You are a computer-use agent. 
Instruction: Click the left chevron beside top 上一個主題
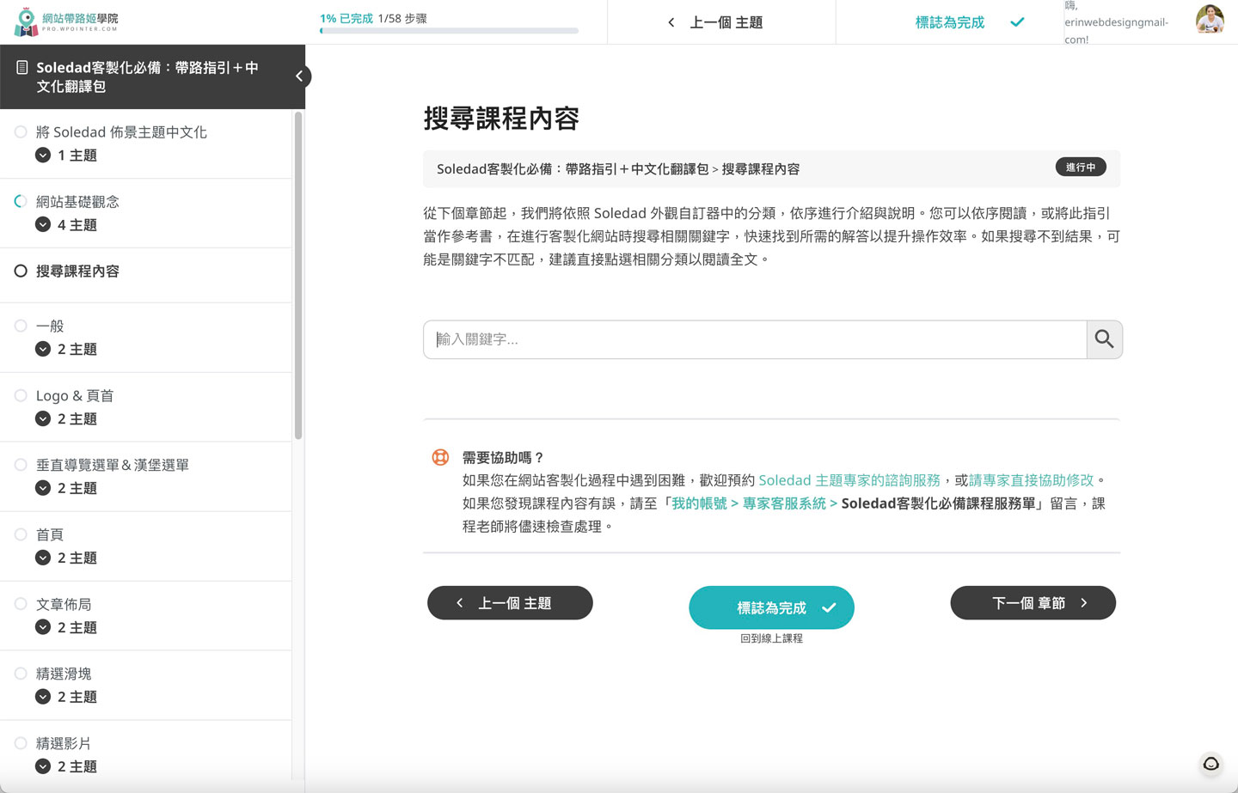click(x=671, y=22)
